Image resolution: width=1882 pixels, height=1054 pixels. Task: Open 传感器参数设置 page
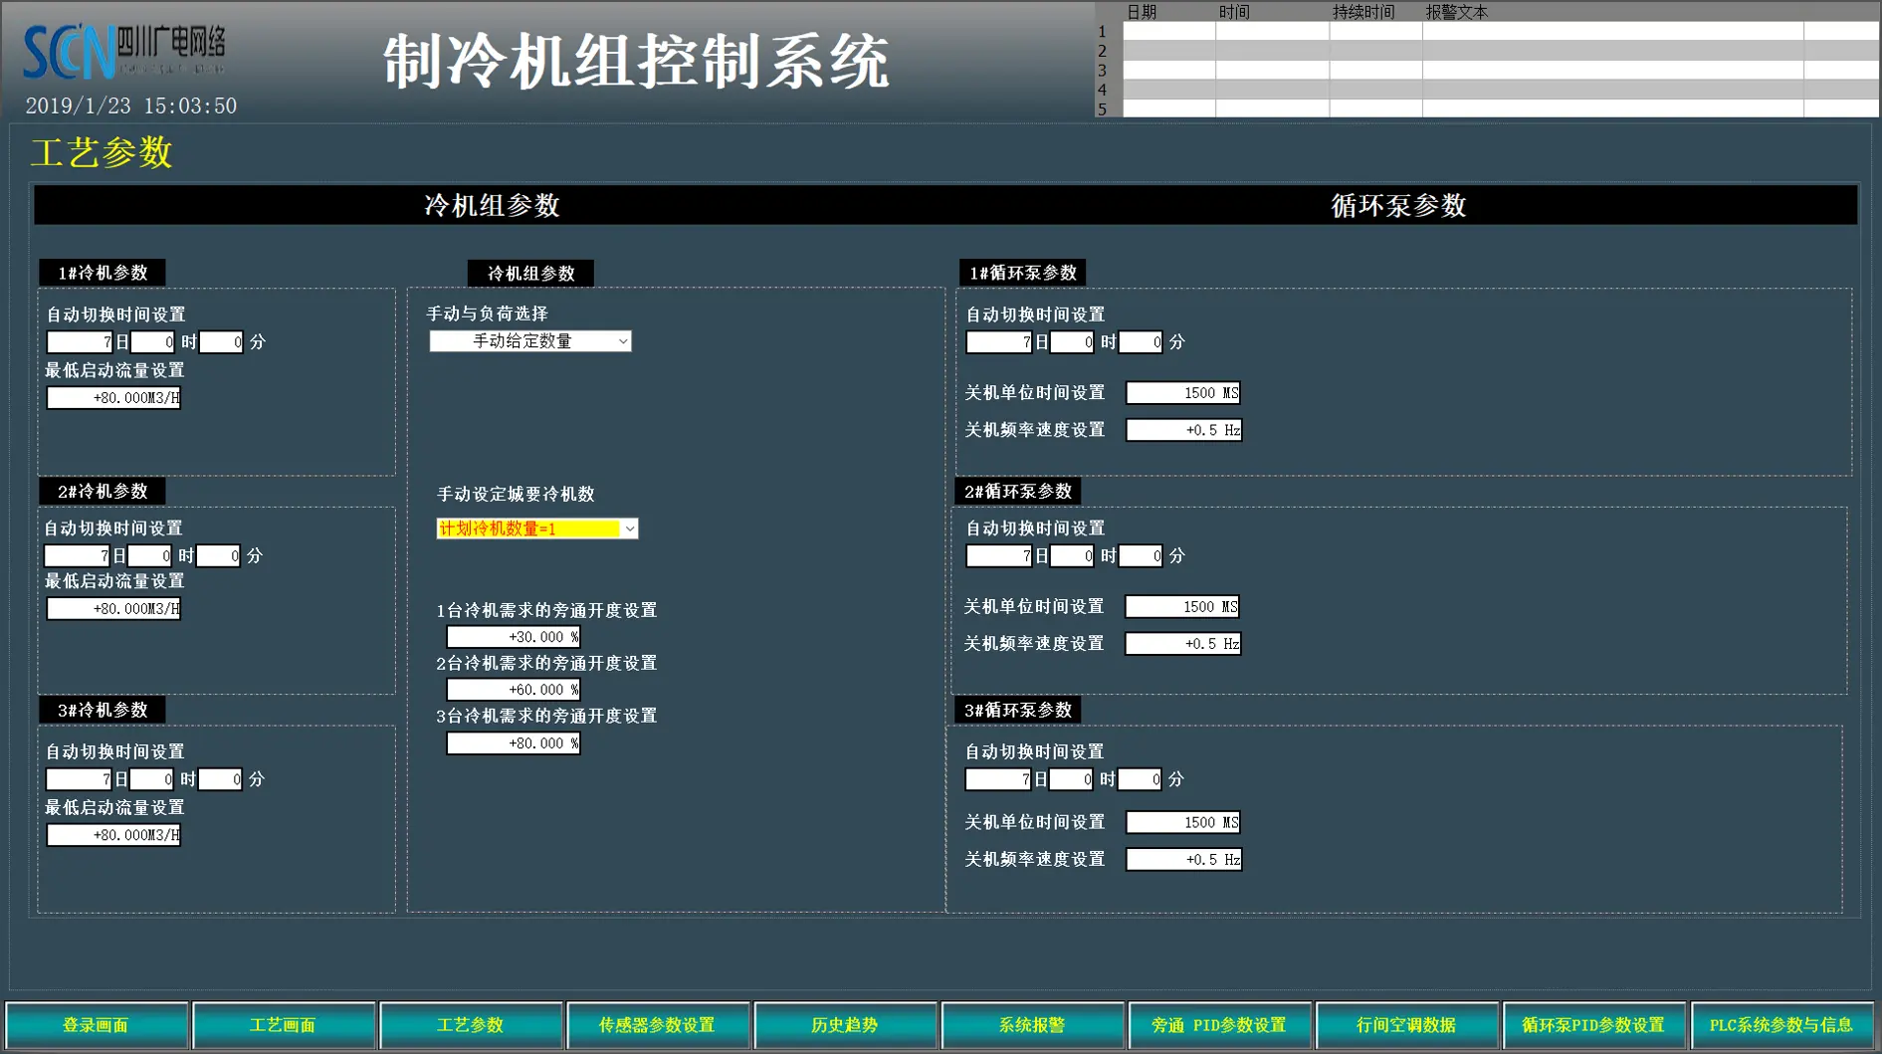(x=658, y=1025)
